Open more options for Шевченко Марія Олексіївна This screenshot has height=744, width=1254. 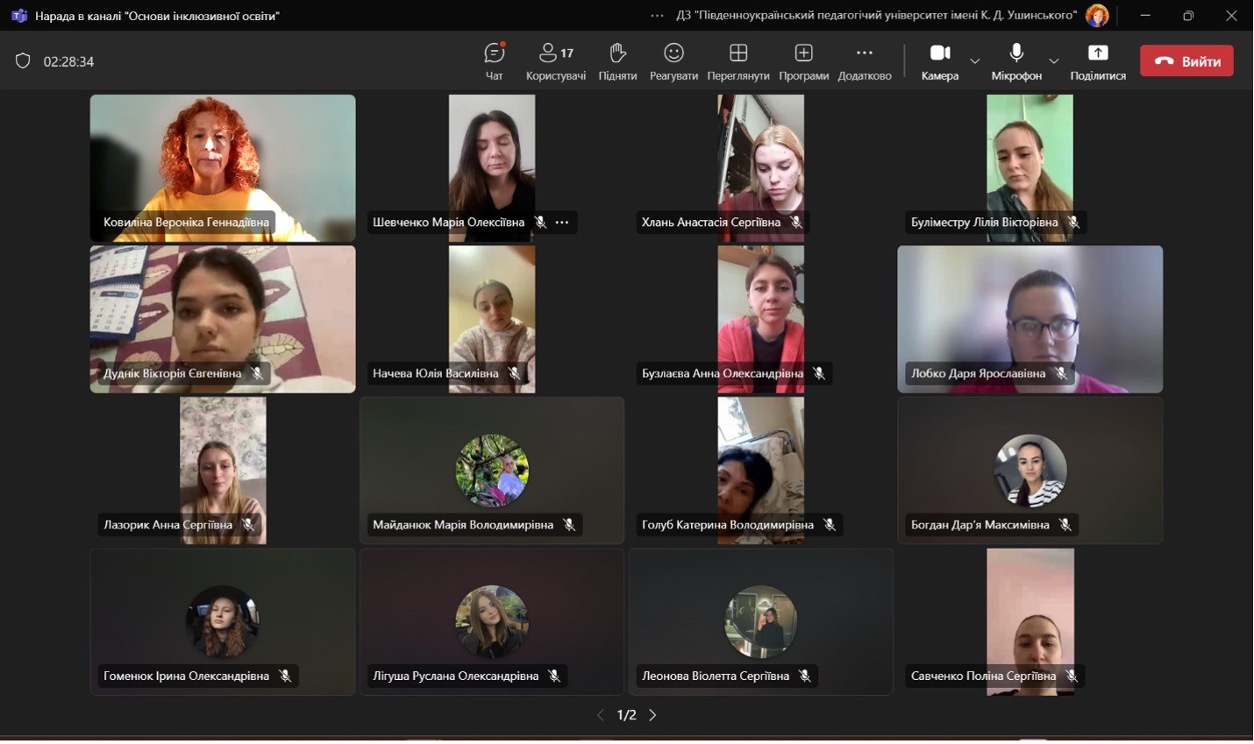point(562,223)
